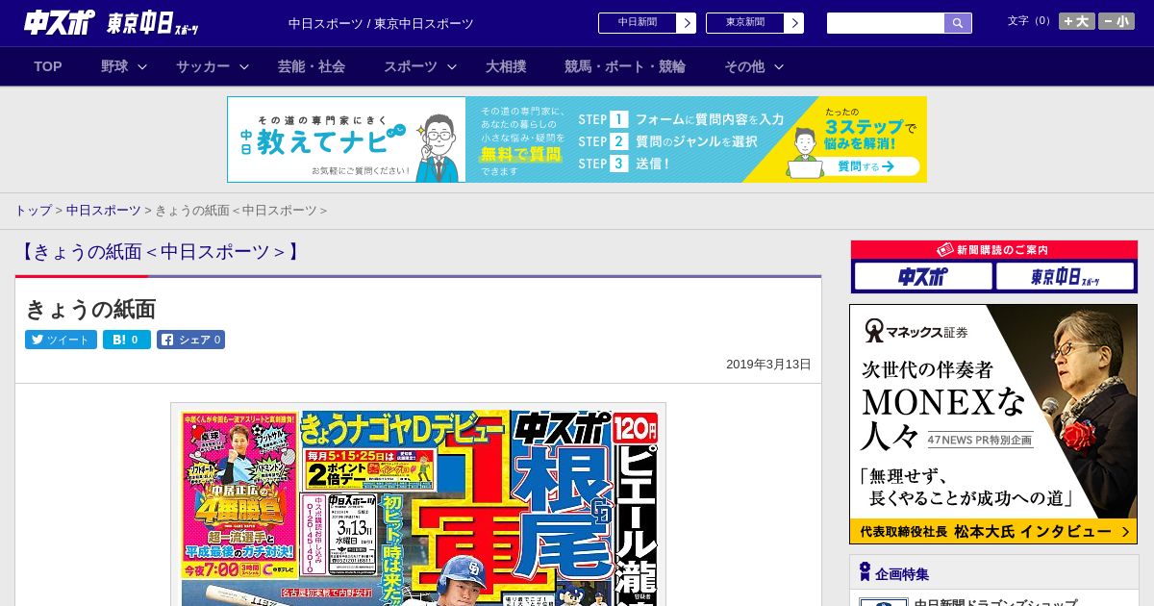Open 中日新聞 link button
The image size is (1154, 606).
[638, 23]
